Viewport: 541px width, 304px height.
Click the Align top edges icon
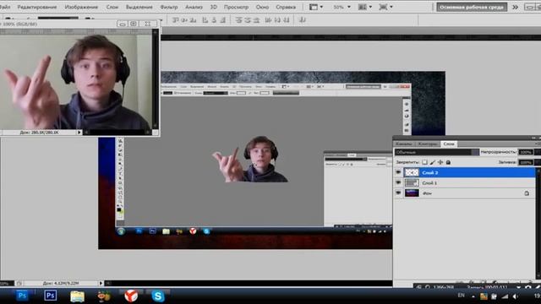[176, 20]
